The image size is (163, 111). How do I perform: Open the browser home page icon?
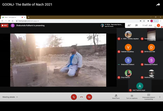click(x=12, y=21)
